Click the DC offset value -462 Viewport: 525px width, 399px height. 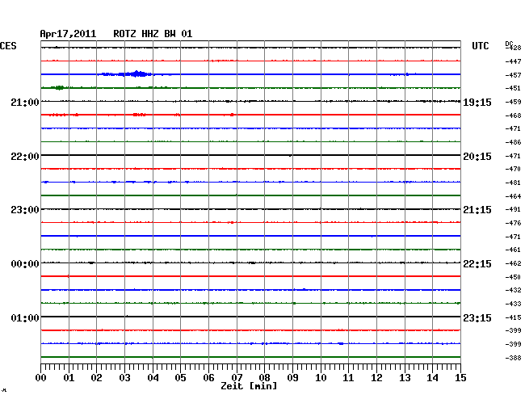[x=513, y=263]
